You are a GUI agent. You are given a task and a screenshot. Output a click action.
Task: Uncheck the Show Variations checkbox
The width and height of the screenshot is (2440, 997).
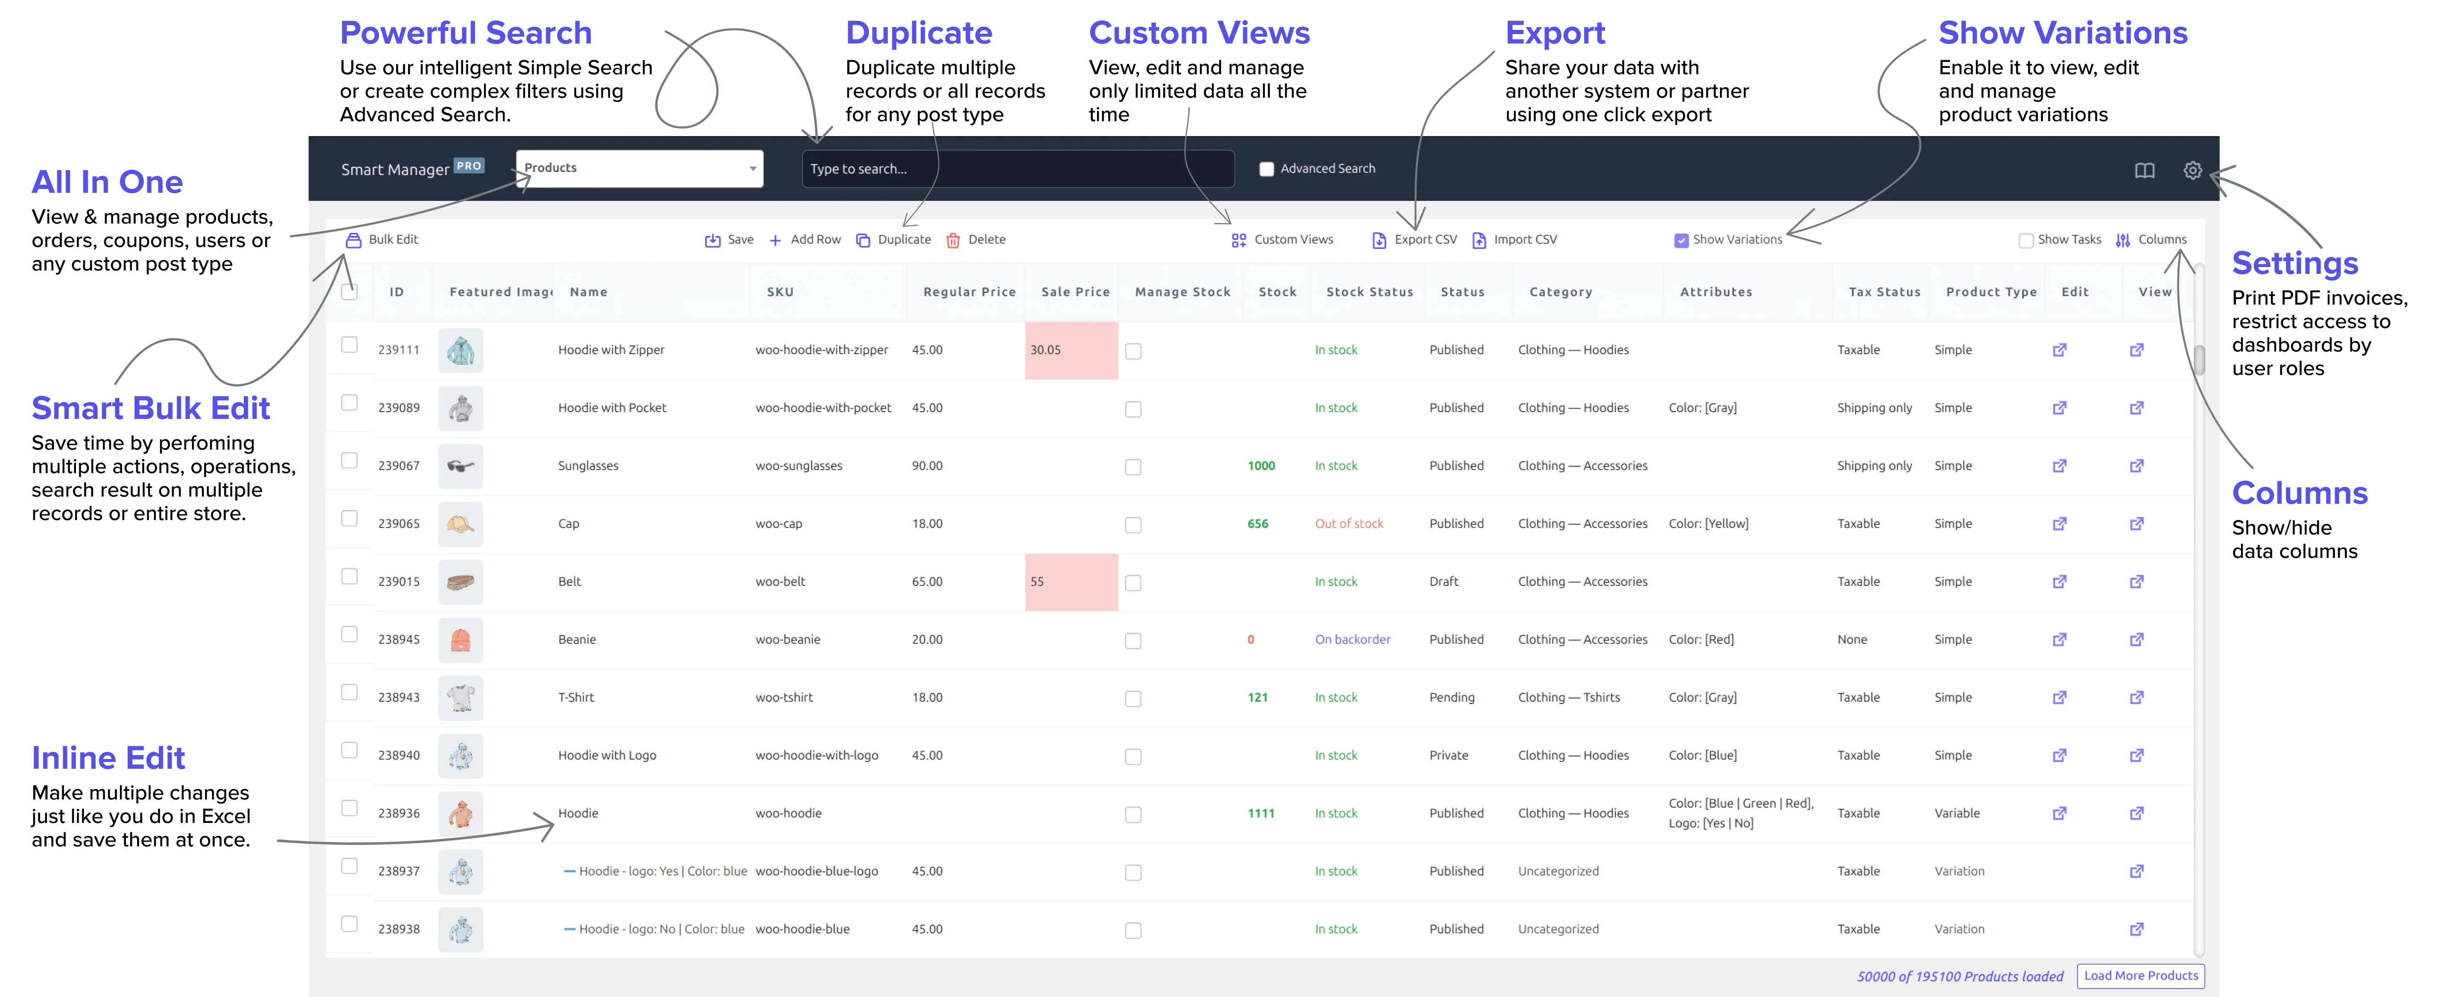(x=1681, y=241)
